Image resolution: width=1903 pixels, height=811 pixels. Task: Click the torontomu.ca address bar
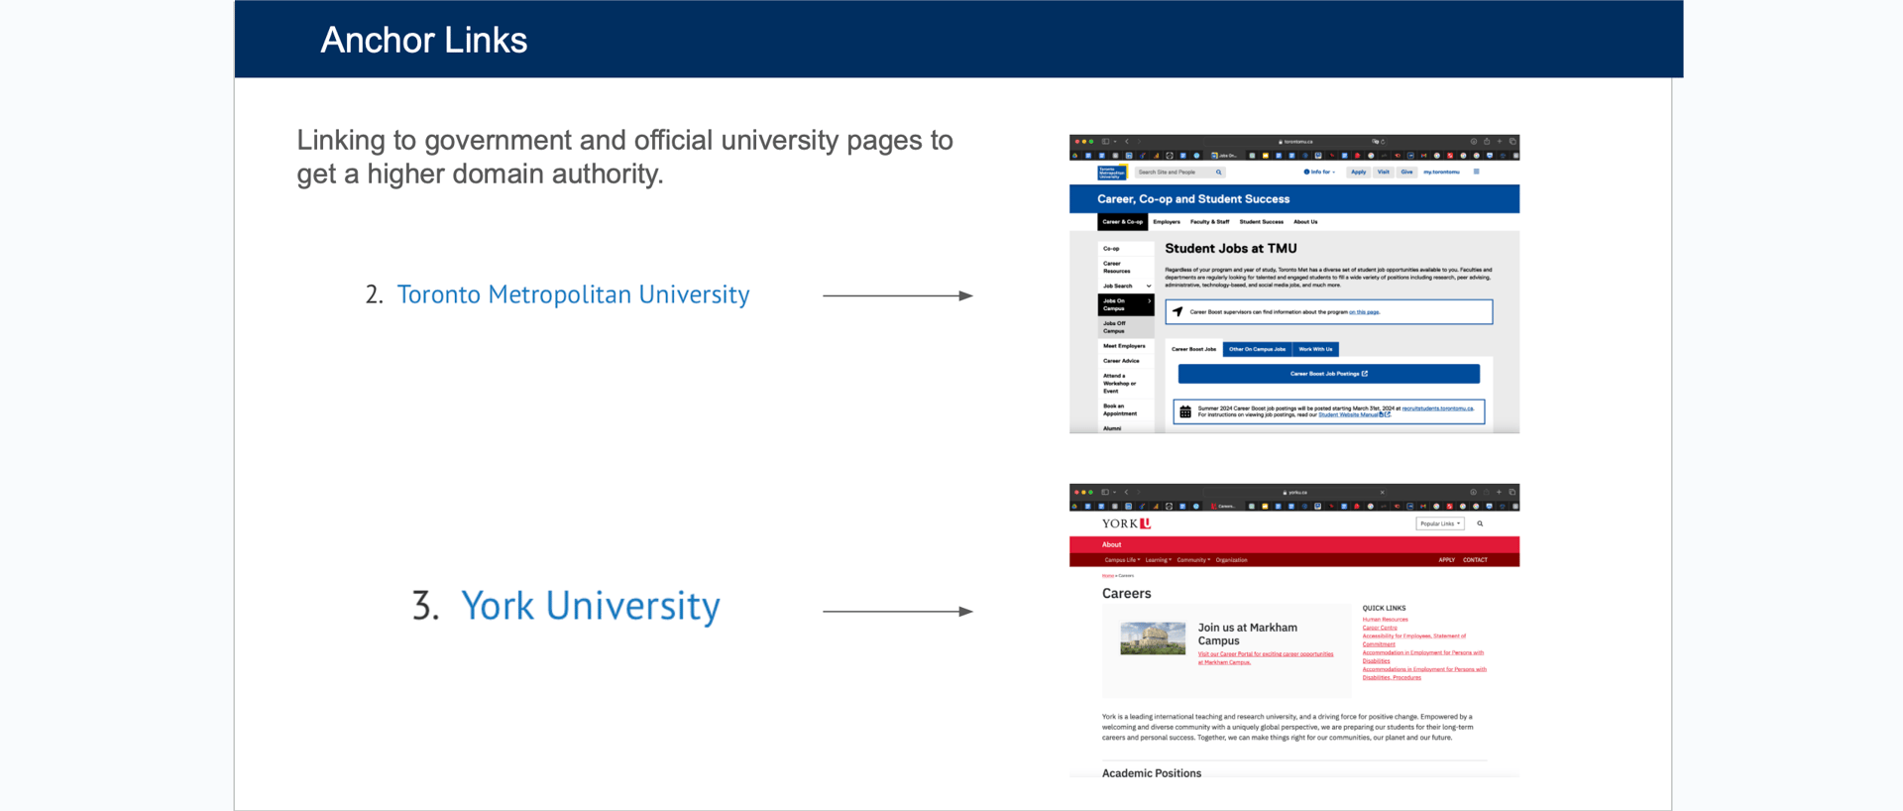(1295, 142)
